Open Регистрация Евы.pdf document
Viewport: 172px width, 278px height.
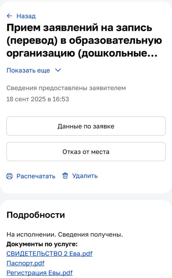pyautogui.click(x=40, y=272)
